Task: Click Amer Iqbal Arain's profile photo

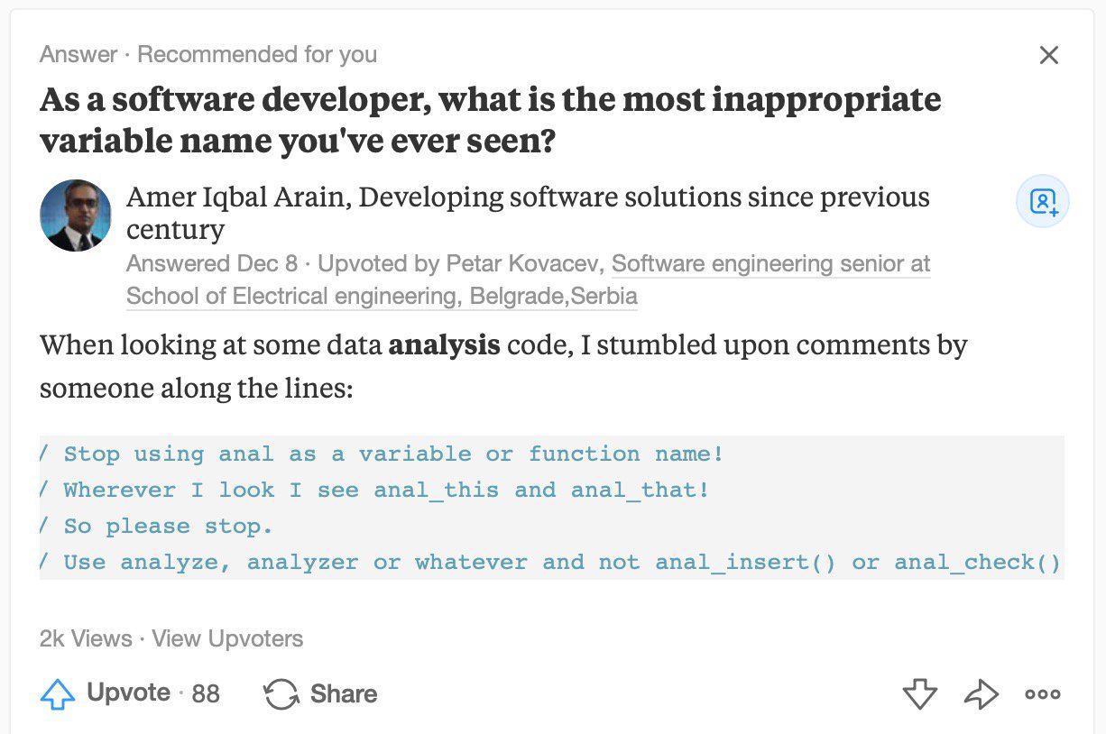Action: (76, 215)
